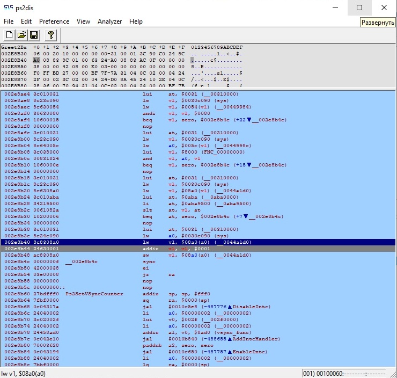
Task: Click the status bar instruction text
Action: click(x=23, y=374)
